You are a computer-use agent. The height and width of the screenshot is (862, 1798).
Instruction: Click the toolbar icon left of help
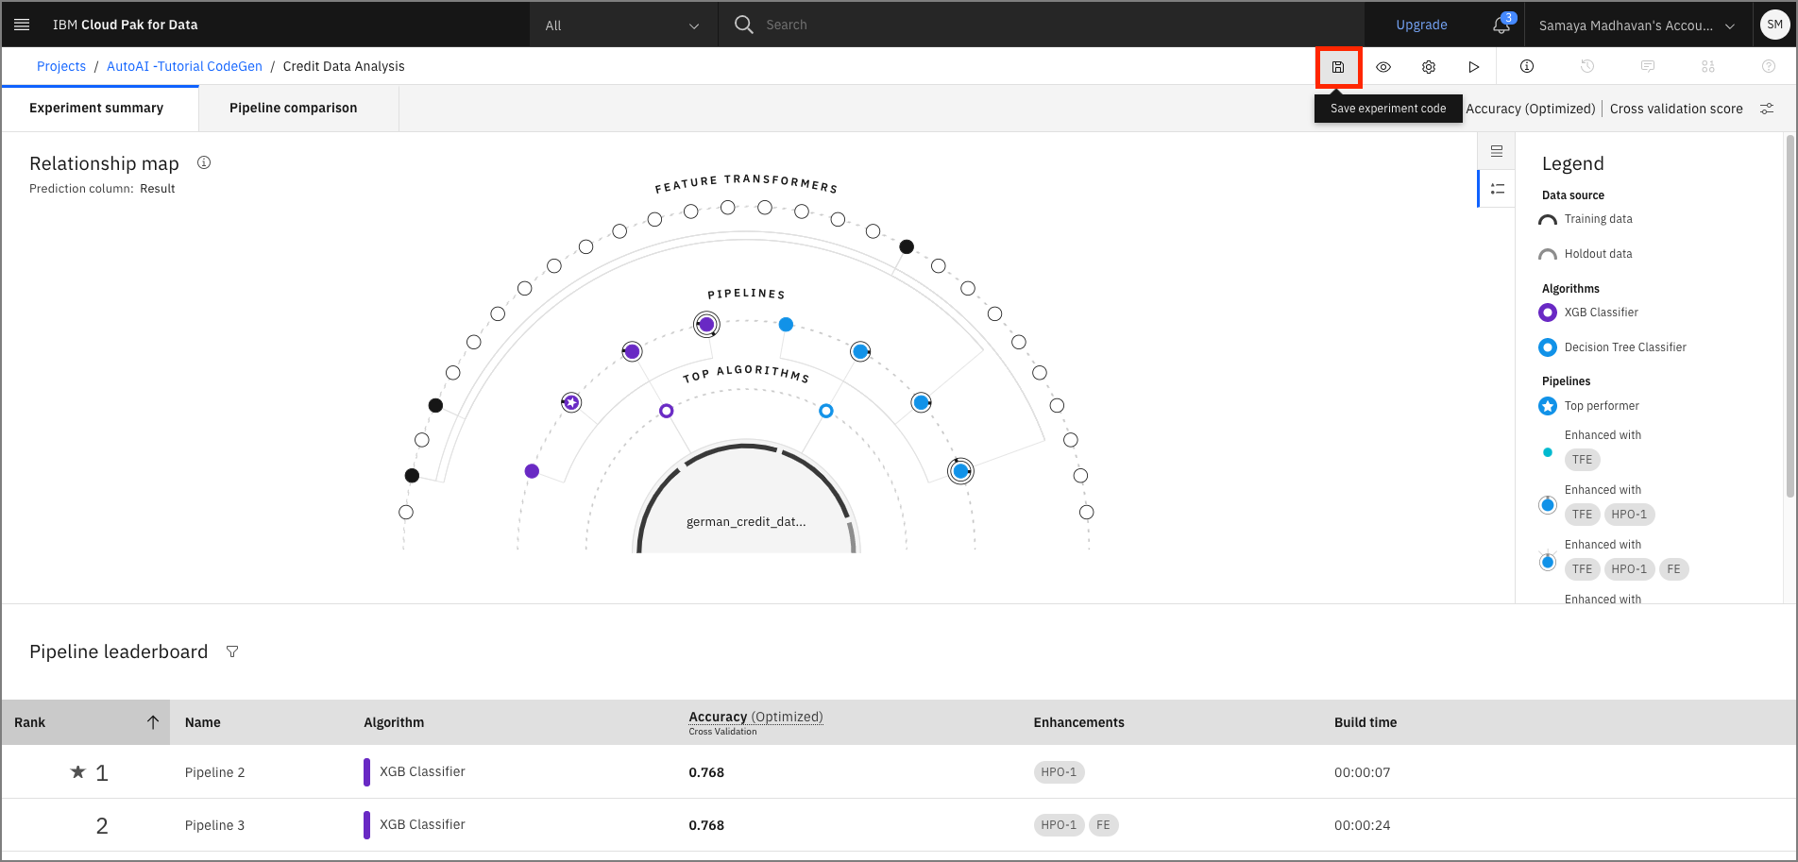(x=1708, y=66)
